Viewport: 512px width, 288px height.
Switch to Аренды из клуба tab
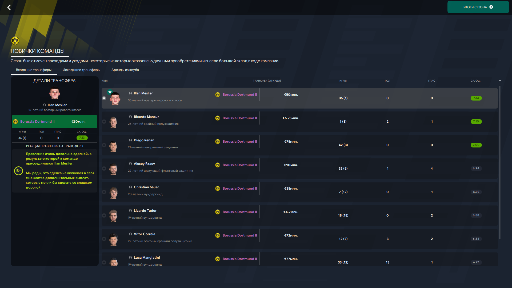pyautogui.click(x=125, y=70)
